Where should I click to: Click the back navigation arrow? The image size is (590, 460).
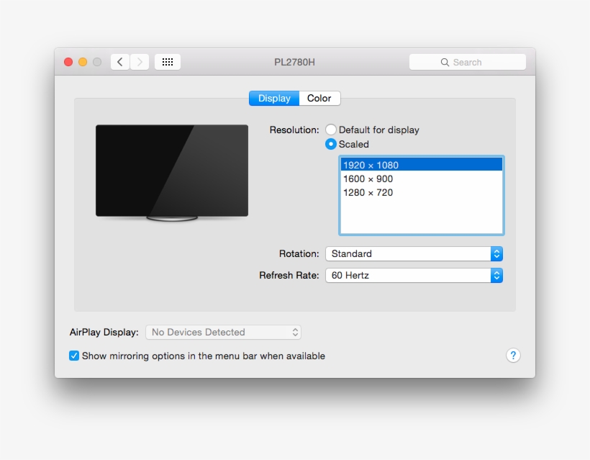120,62
